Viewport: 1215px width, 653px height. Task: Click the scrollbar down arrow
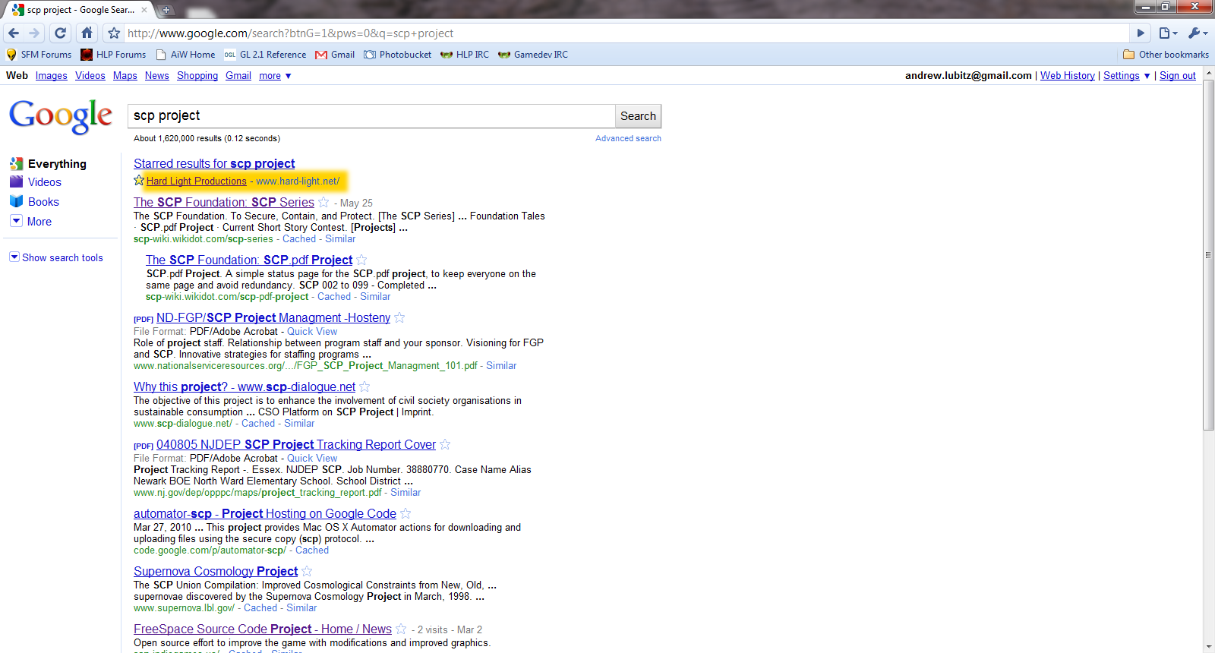click(x=1209, y=648)
